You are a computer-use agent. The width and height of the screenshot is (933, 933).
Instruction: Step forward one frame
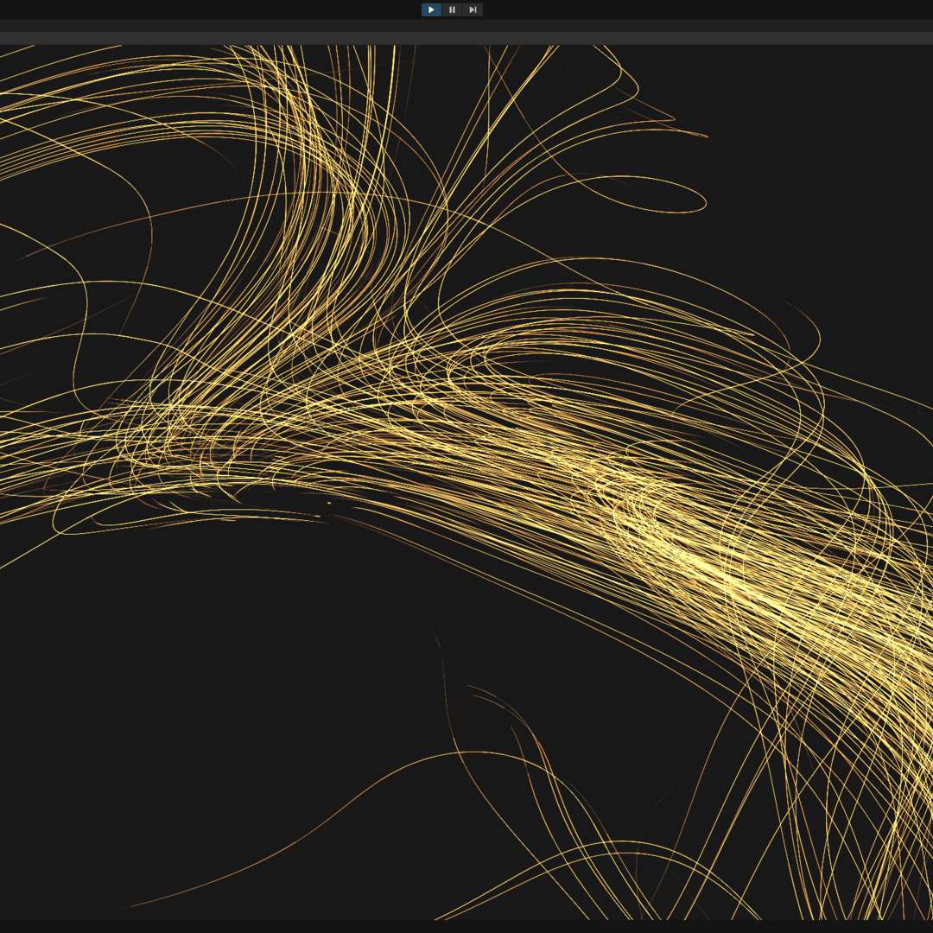473,10
